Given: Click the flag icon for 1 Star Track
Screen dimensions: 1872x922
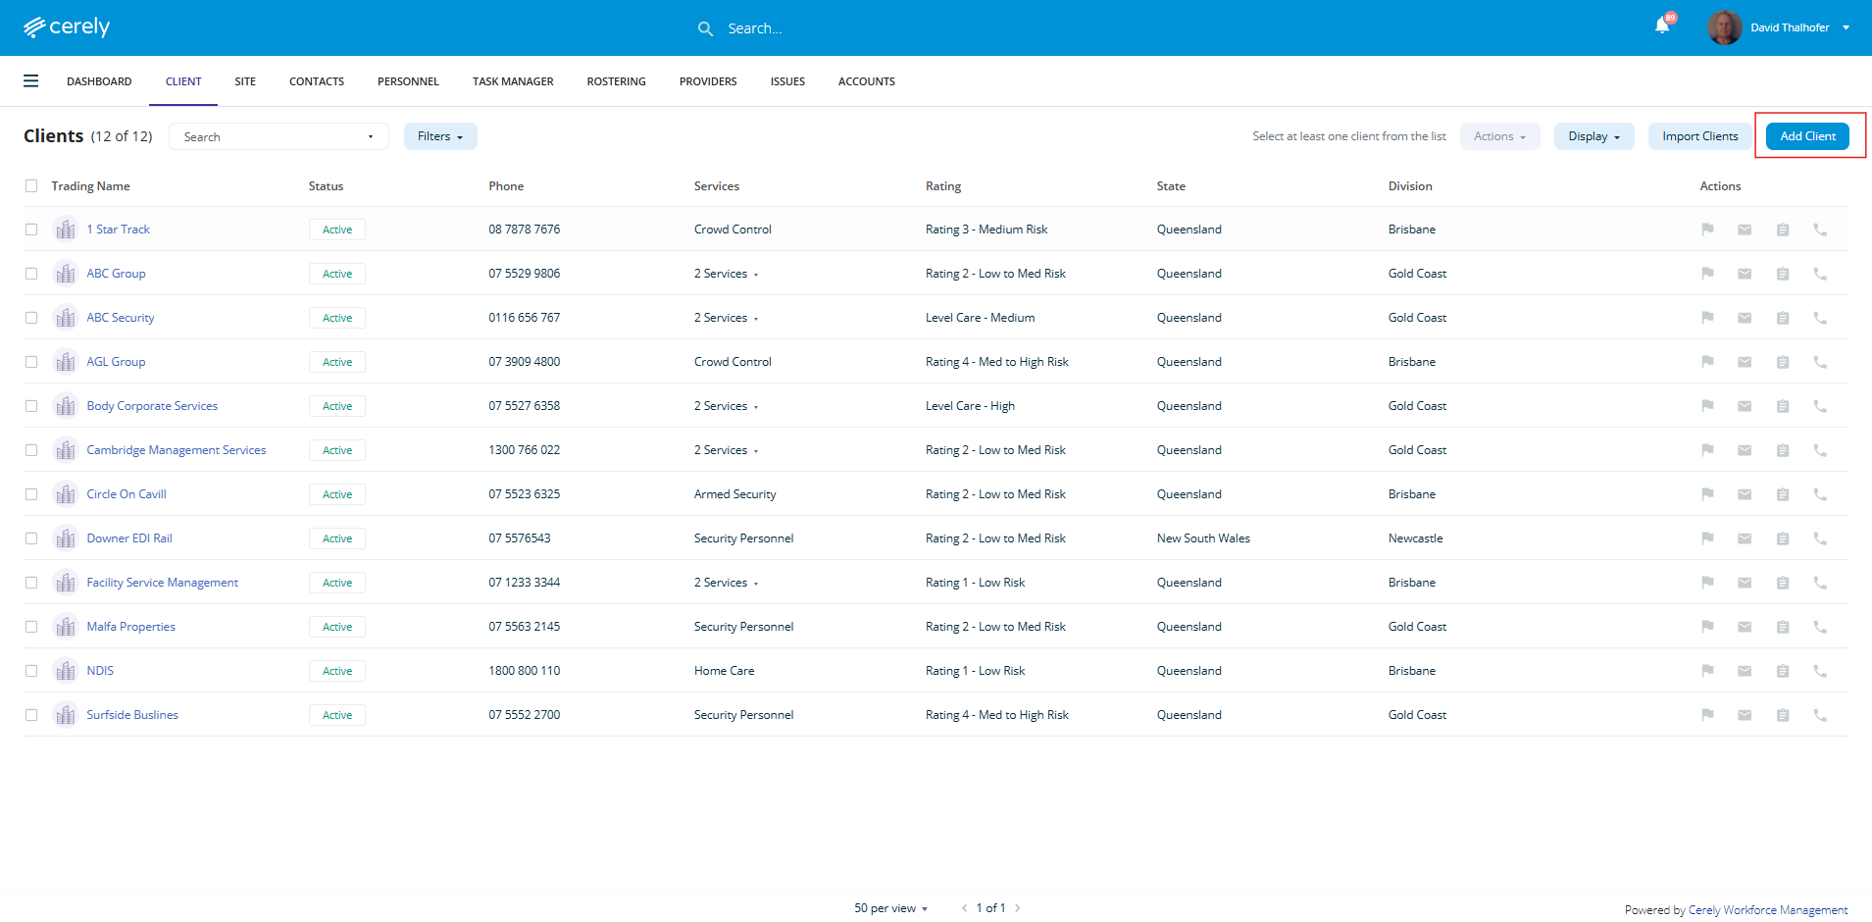Looking at the screenshot, I should pyautogui.click(x=1707, y=230).
